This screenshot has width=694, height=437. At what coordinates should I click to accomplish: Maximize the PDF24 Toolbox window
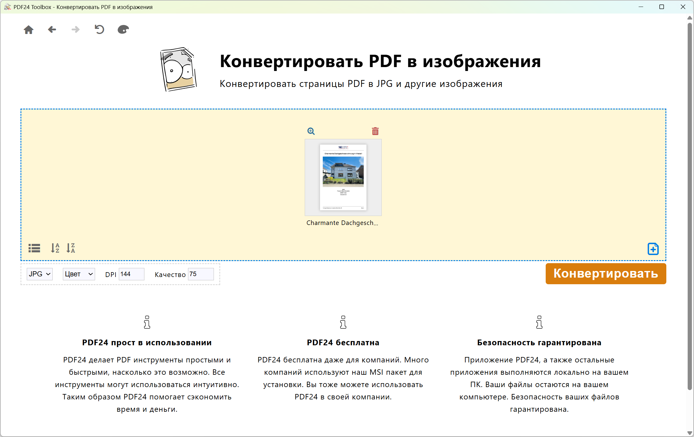click(x=662, y=7)
